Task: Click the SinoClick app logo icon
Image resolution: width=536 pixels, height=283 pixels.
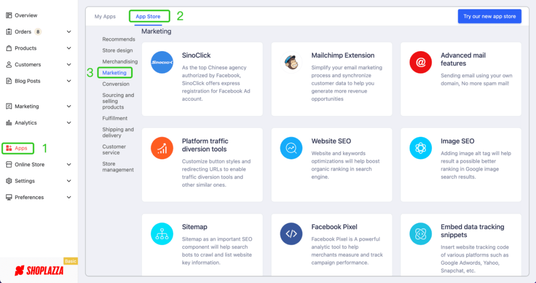Action: point(162,63)
